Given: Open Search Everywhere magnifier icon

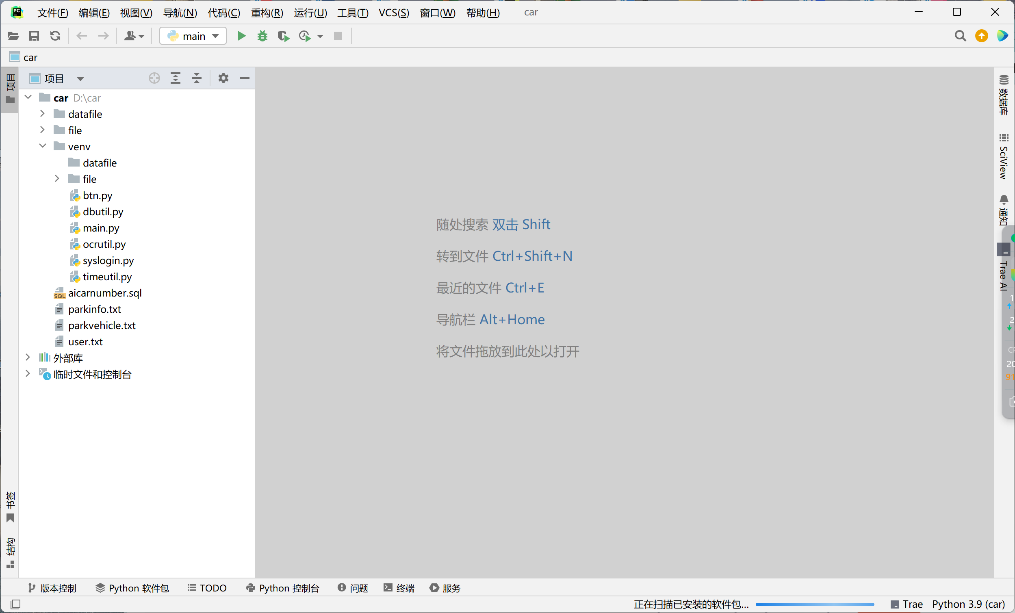Looking at the screenshot, I should 960,36.
